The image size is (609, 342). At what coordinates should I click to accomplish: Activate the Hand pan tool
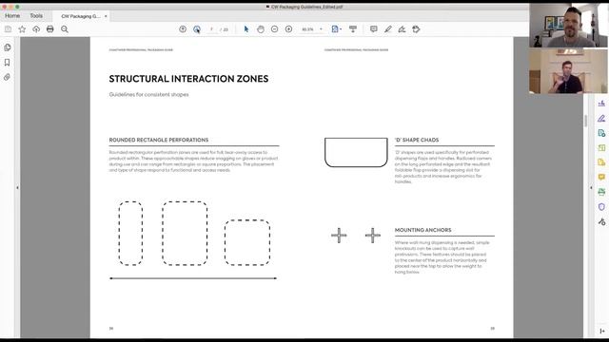(261, 29)
